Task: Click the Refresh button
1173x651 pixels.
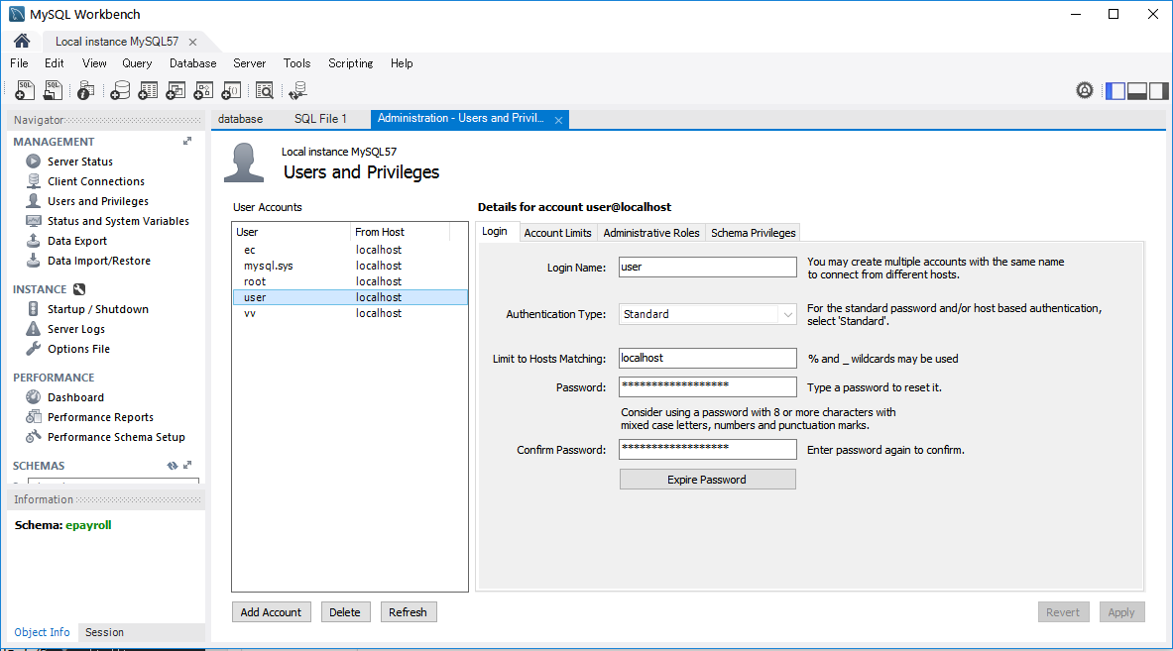Action: click(x=408, y=612)
